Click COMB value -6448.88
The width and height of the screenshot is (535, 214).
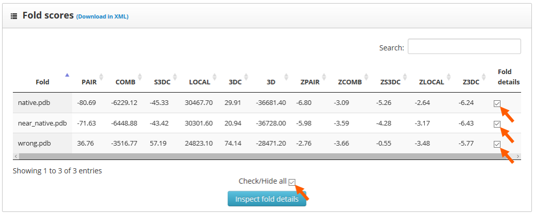pos(124,123)
